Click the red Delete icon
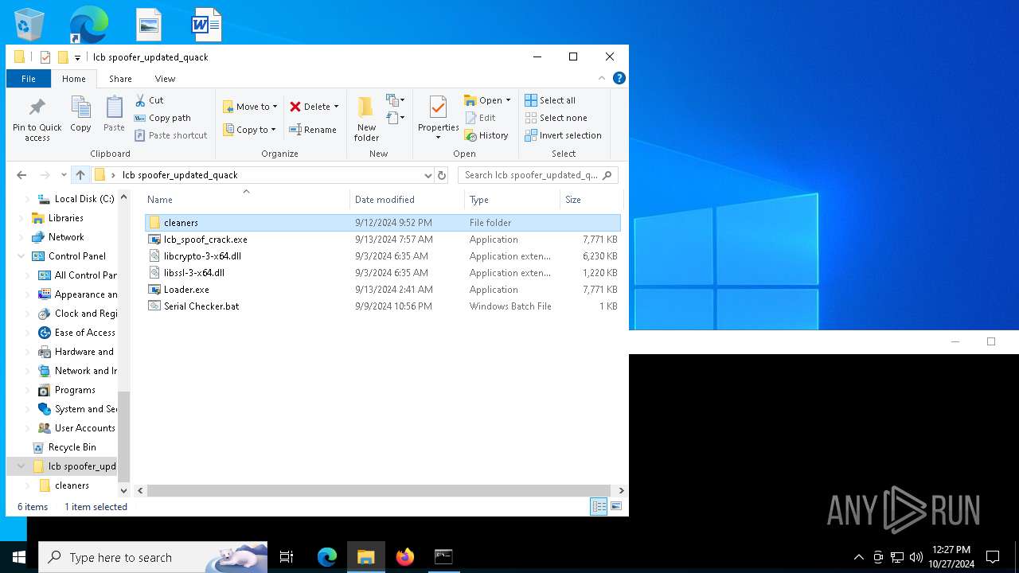This screenshot has height=573, width=1019. (x=295, y=107)
